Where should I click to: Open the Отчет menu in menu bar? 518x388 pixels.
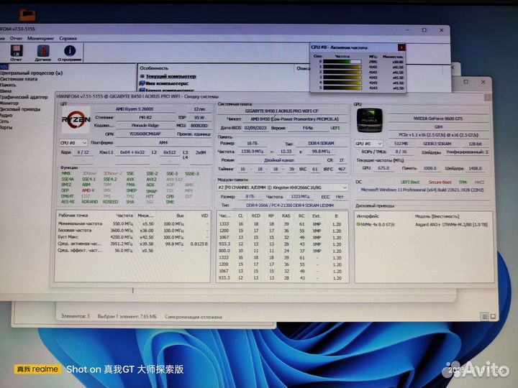pyautogui.click(x=16, y=38)
